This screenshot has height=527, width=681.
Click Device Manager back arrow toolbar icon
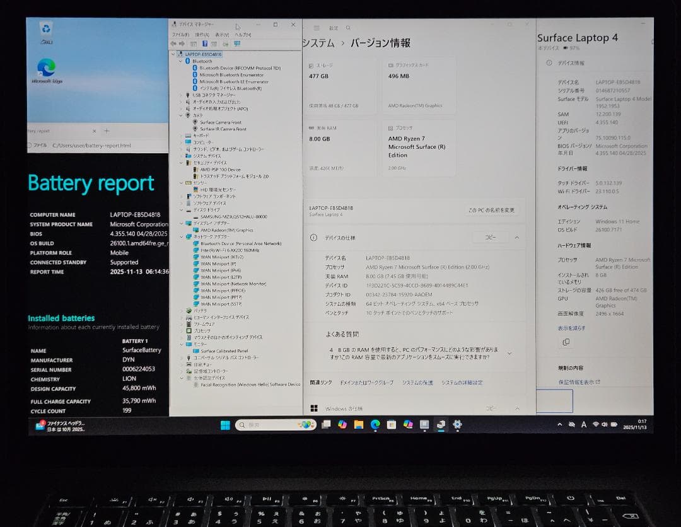point(174,43)
